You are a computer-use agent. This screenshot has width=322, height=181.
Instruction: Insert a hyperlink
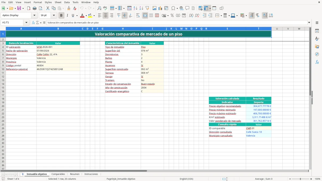[x=181, y=8]
